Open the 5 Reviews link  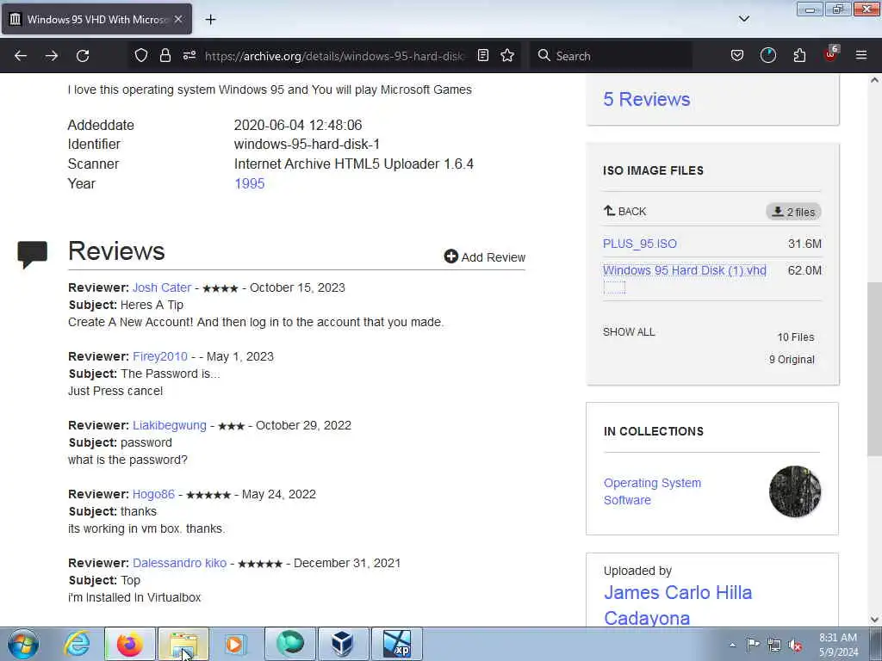pos(646,100)
